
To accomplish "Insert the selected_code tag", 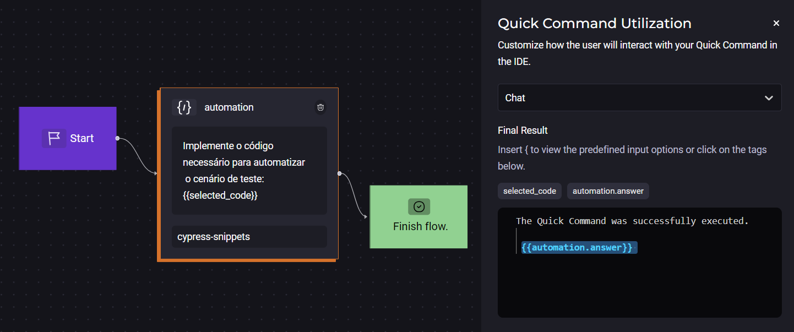I will tap(530, 191).
